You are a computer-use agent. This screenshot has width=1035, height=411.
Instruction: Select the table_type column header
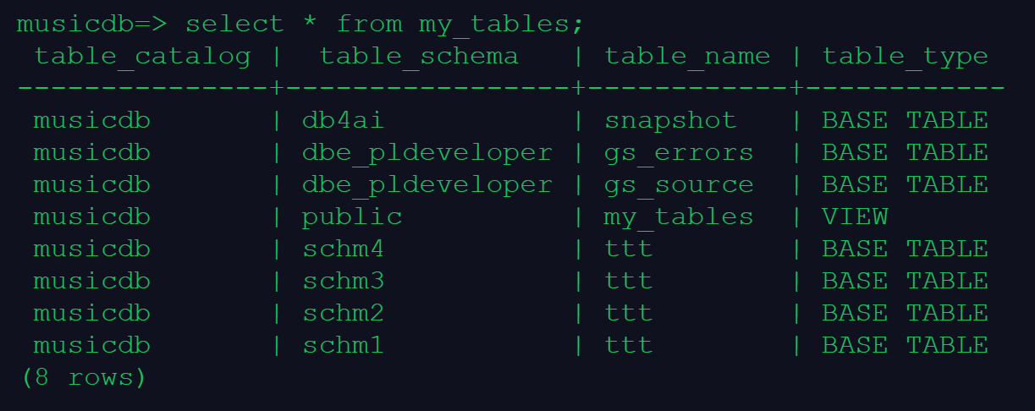point(905,57)
